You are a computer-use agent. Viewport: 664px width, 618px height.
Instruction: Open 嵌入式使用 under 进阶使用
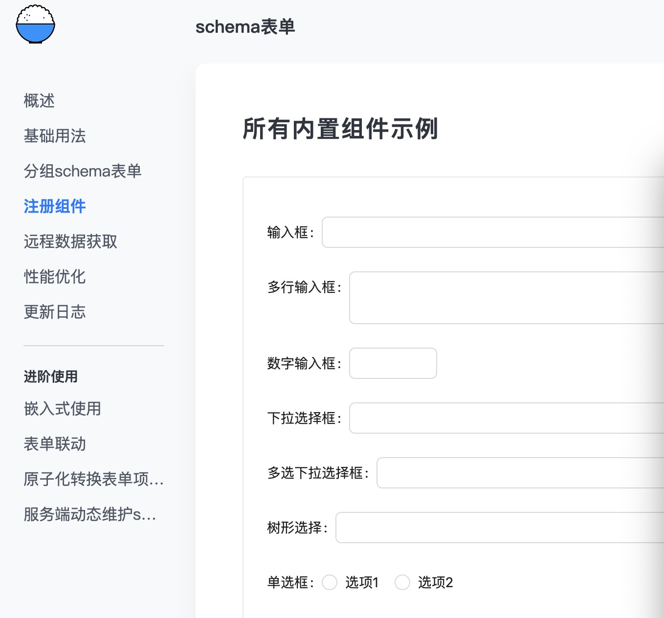tap(63, 409)
